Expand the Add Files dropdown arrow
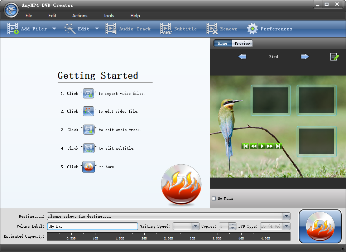The width and height of the screenshot is (346, 252). [53, 29]
